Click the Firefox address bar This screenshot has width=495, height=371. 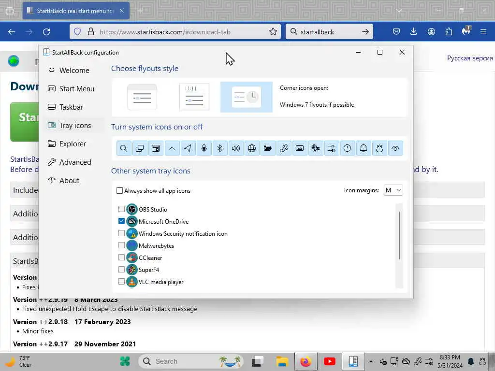pyautogui.click(x=175, y=32)
